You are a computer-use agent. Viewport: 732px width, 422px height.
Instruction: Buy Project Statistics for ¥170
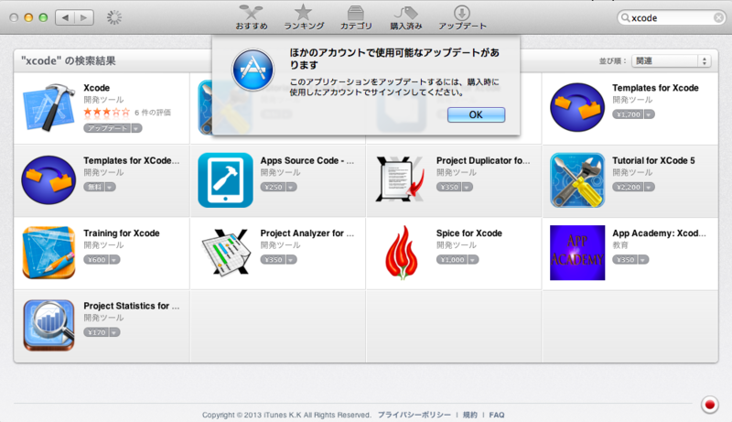96,332
